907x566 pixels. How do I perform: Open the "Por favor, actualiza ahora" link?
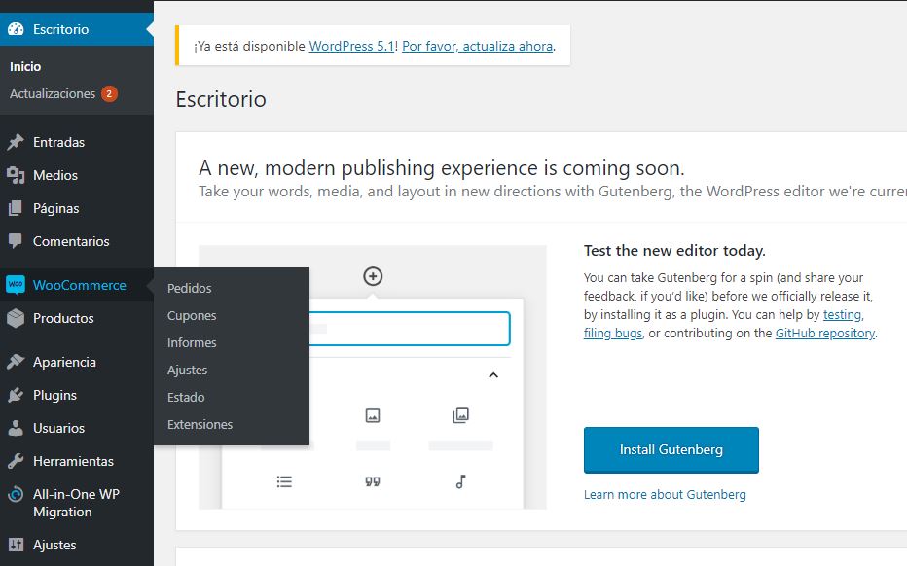point(476,46)
